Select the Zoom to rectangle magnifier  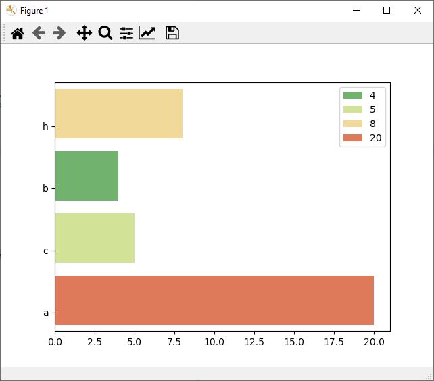(x=105, y=33)
